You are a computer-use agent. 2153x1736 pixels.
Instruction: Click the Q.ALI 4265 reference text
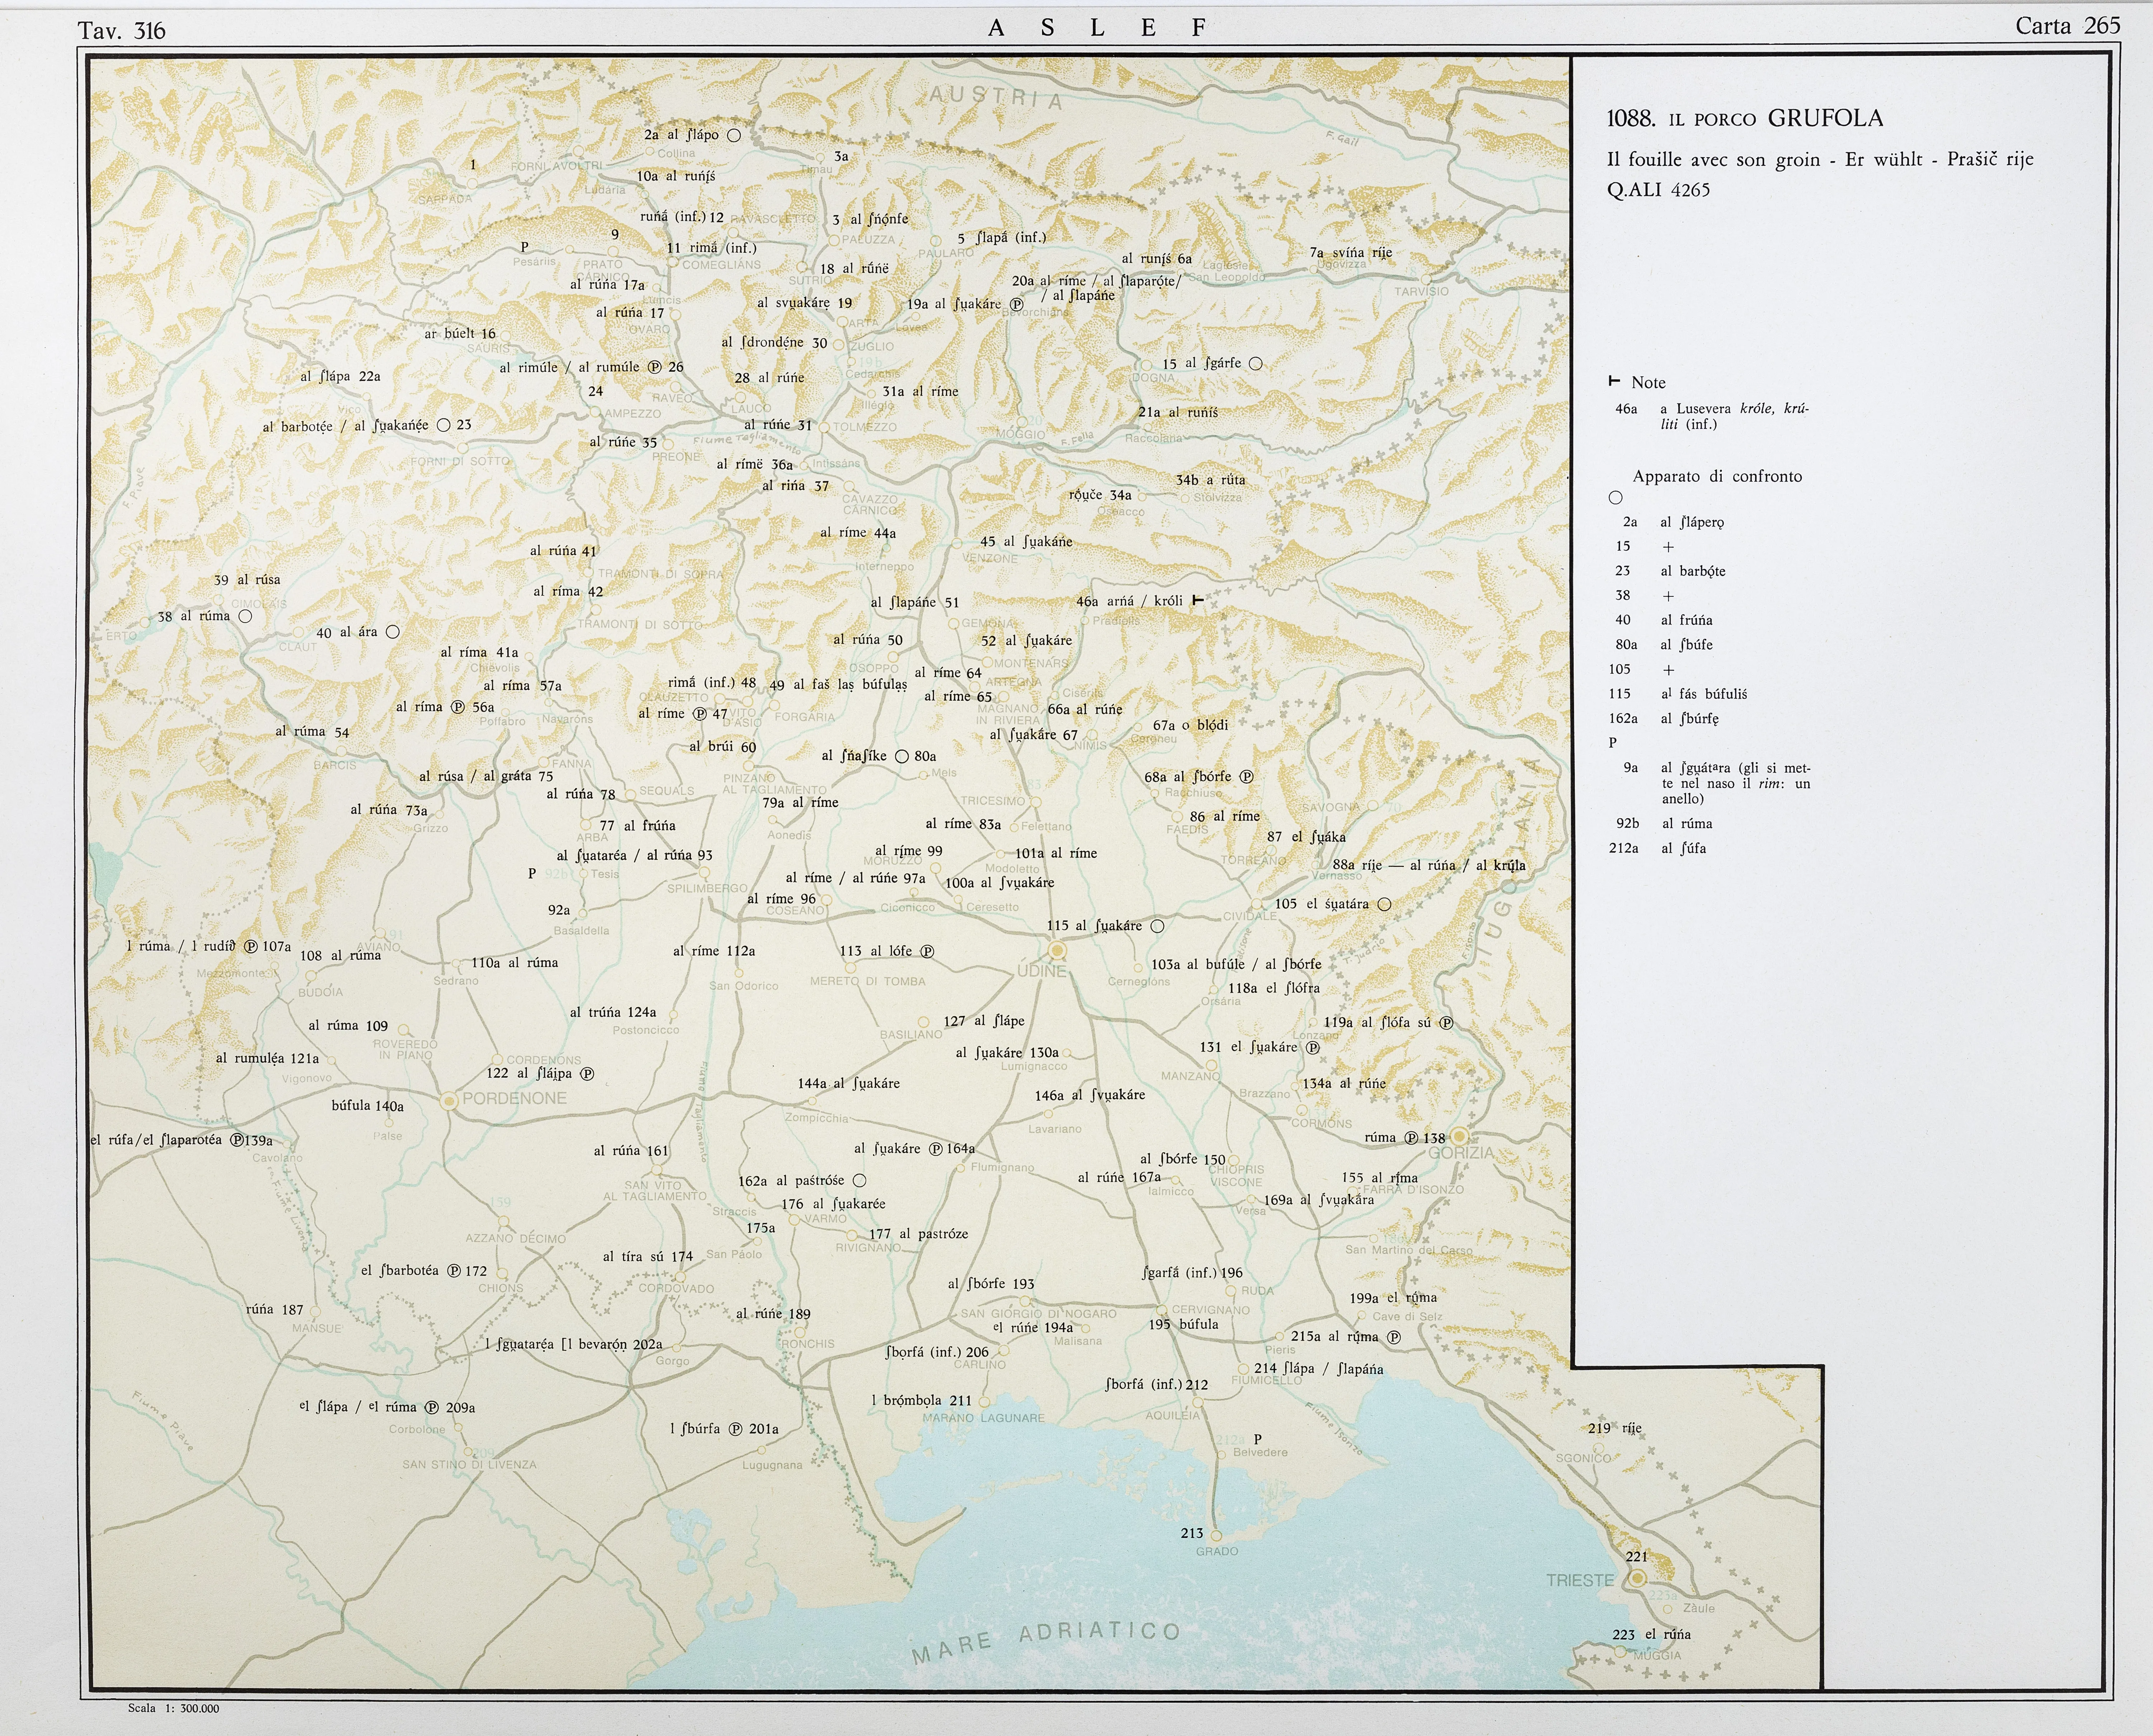click(1658, 190)
